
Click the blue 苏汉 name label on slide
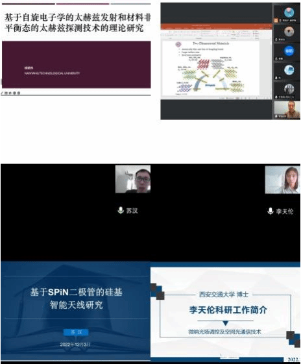76,332
